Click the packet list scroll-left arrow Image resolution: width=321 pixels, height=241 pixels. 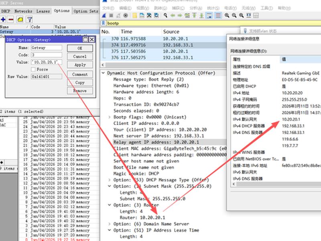(103, 65)
